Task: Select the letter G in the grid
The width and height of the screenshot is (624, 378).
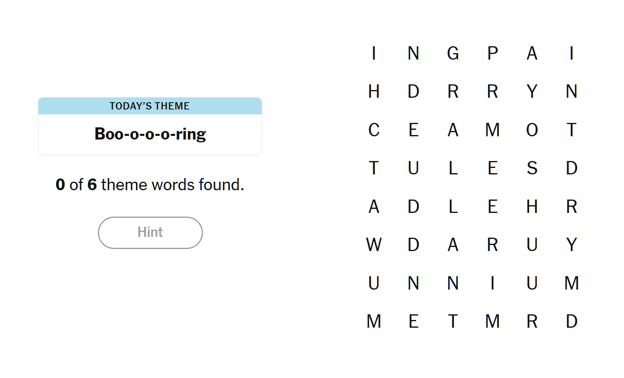Action: (x=453, y=53)
